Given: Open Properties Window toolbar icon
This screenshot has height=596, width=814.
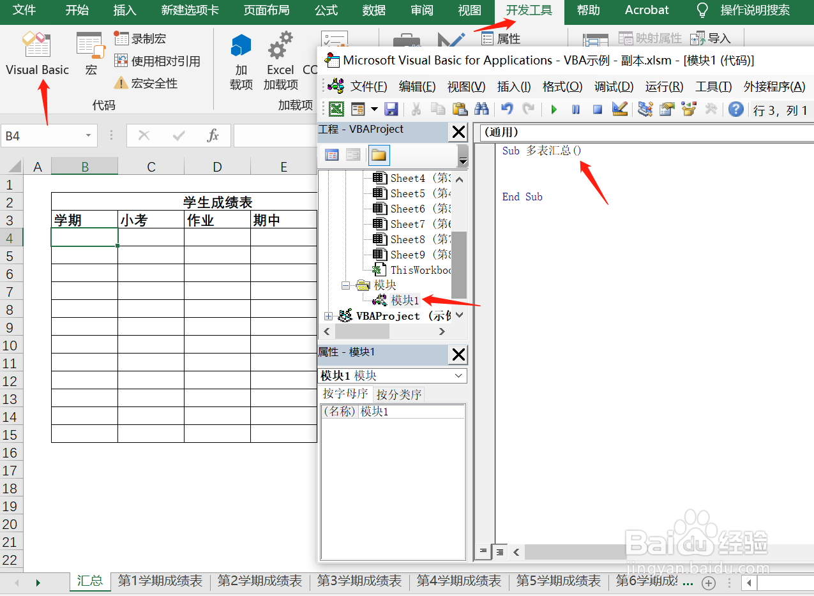Looking at the screenshot, I should point(667,109).
